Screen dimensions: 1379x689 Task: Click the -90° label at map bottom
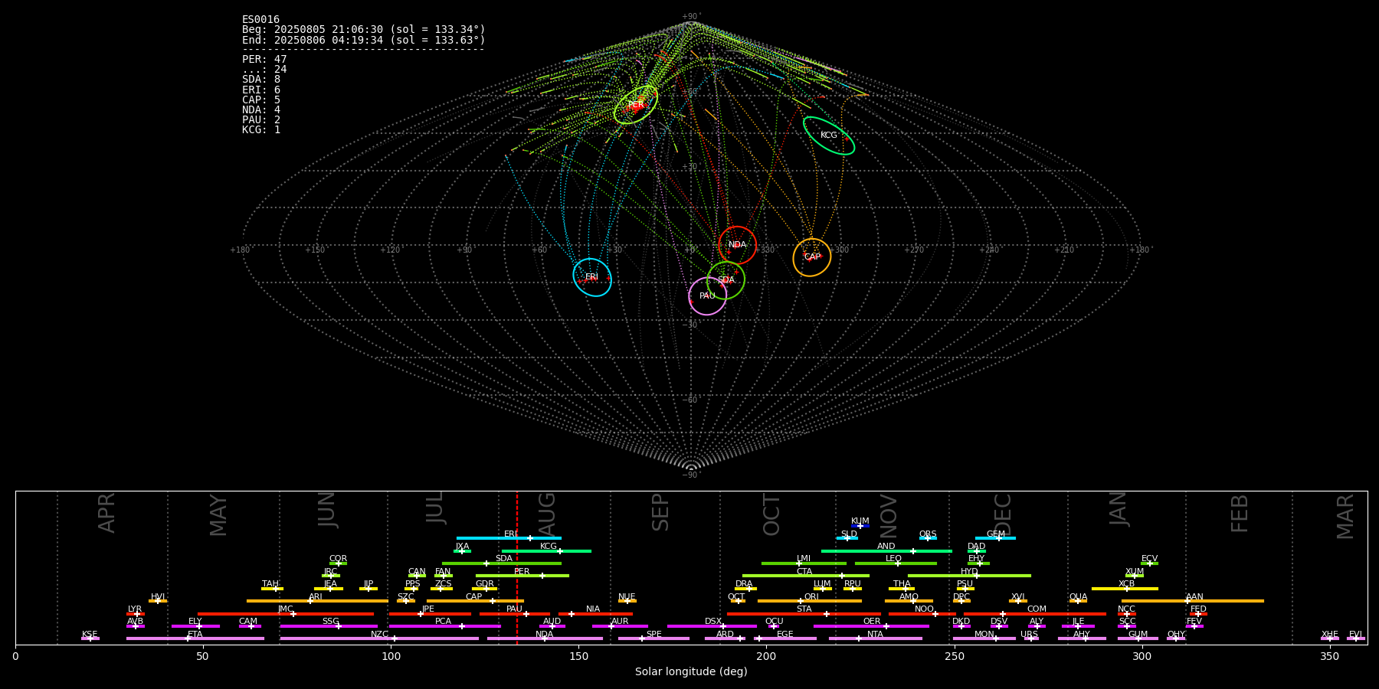click(x=691, y=475)
